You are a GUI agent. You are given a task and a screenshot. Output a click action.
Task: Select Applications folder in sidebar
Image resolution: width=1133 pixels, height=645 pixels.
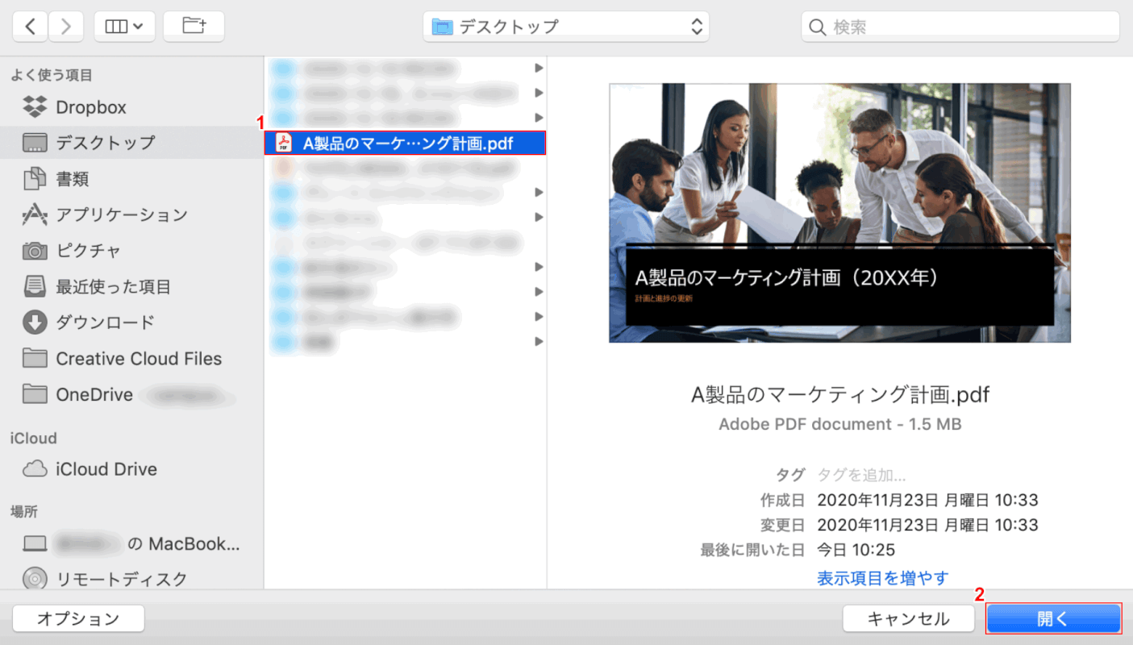coord(121,214)
